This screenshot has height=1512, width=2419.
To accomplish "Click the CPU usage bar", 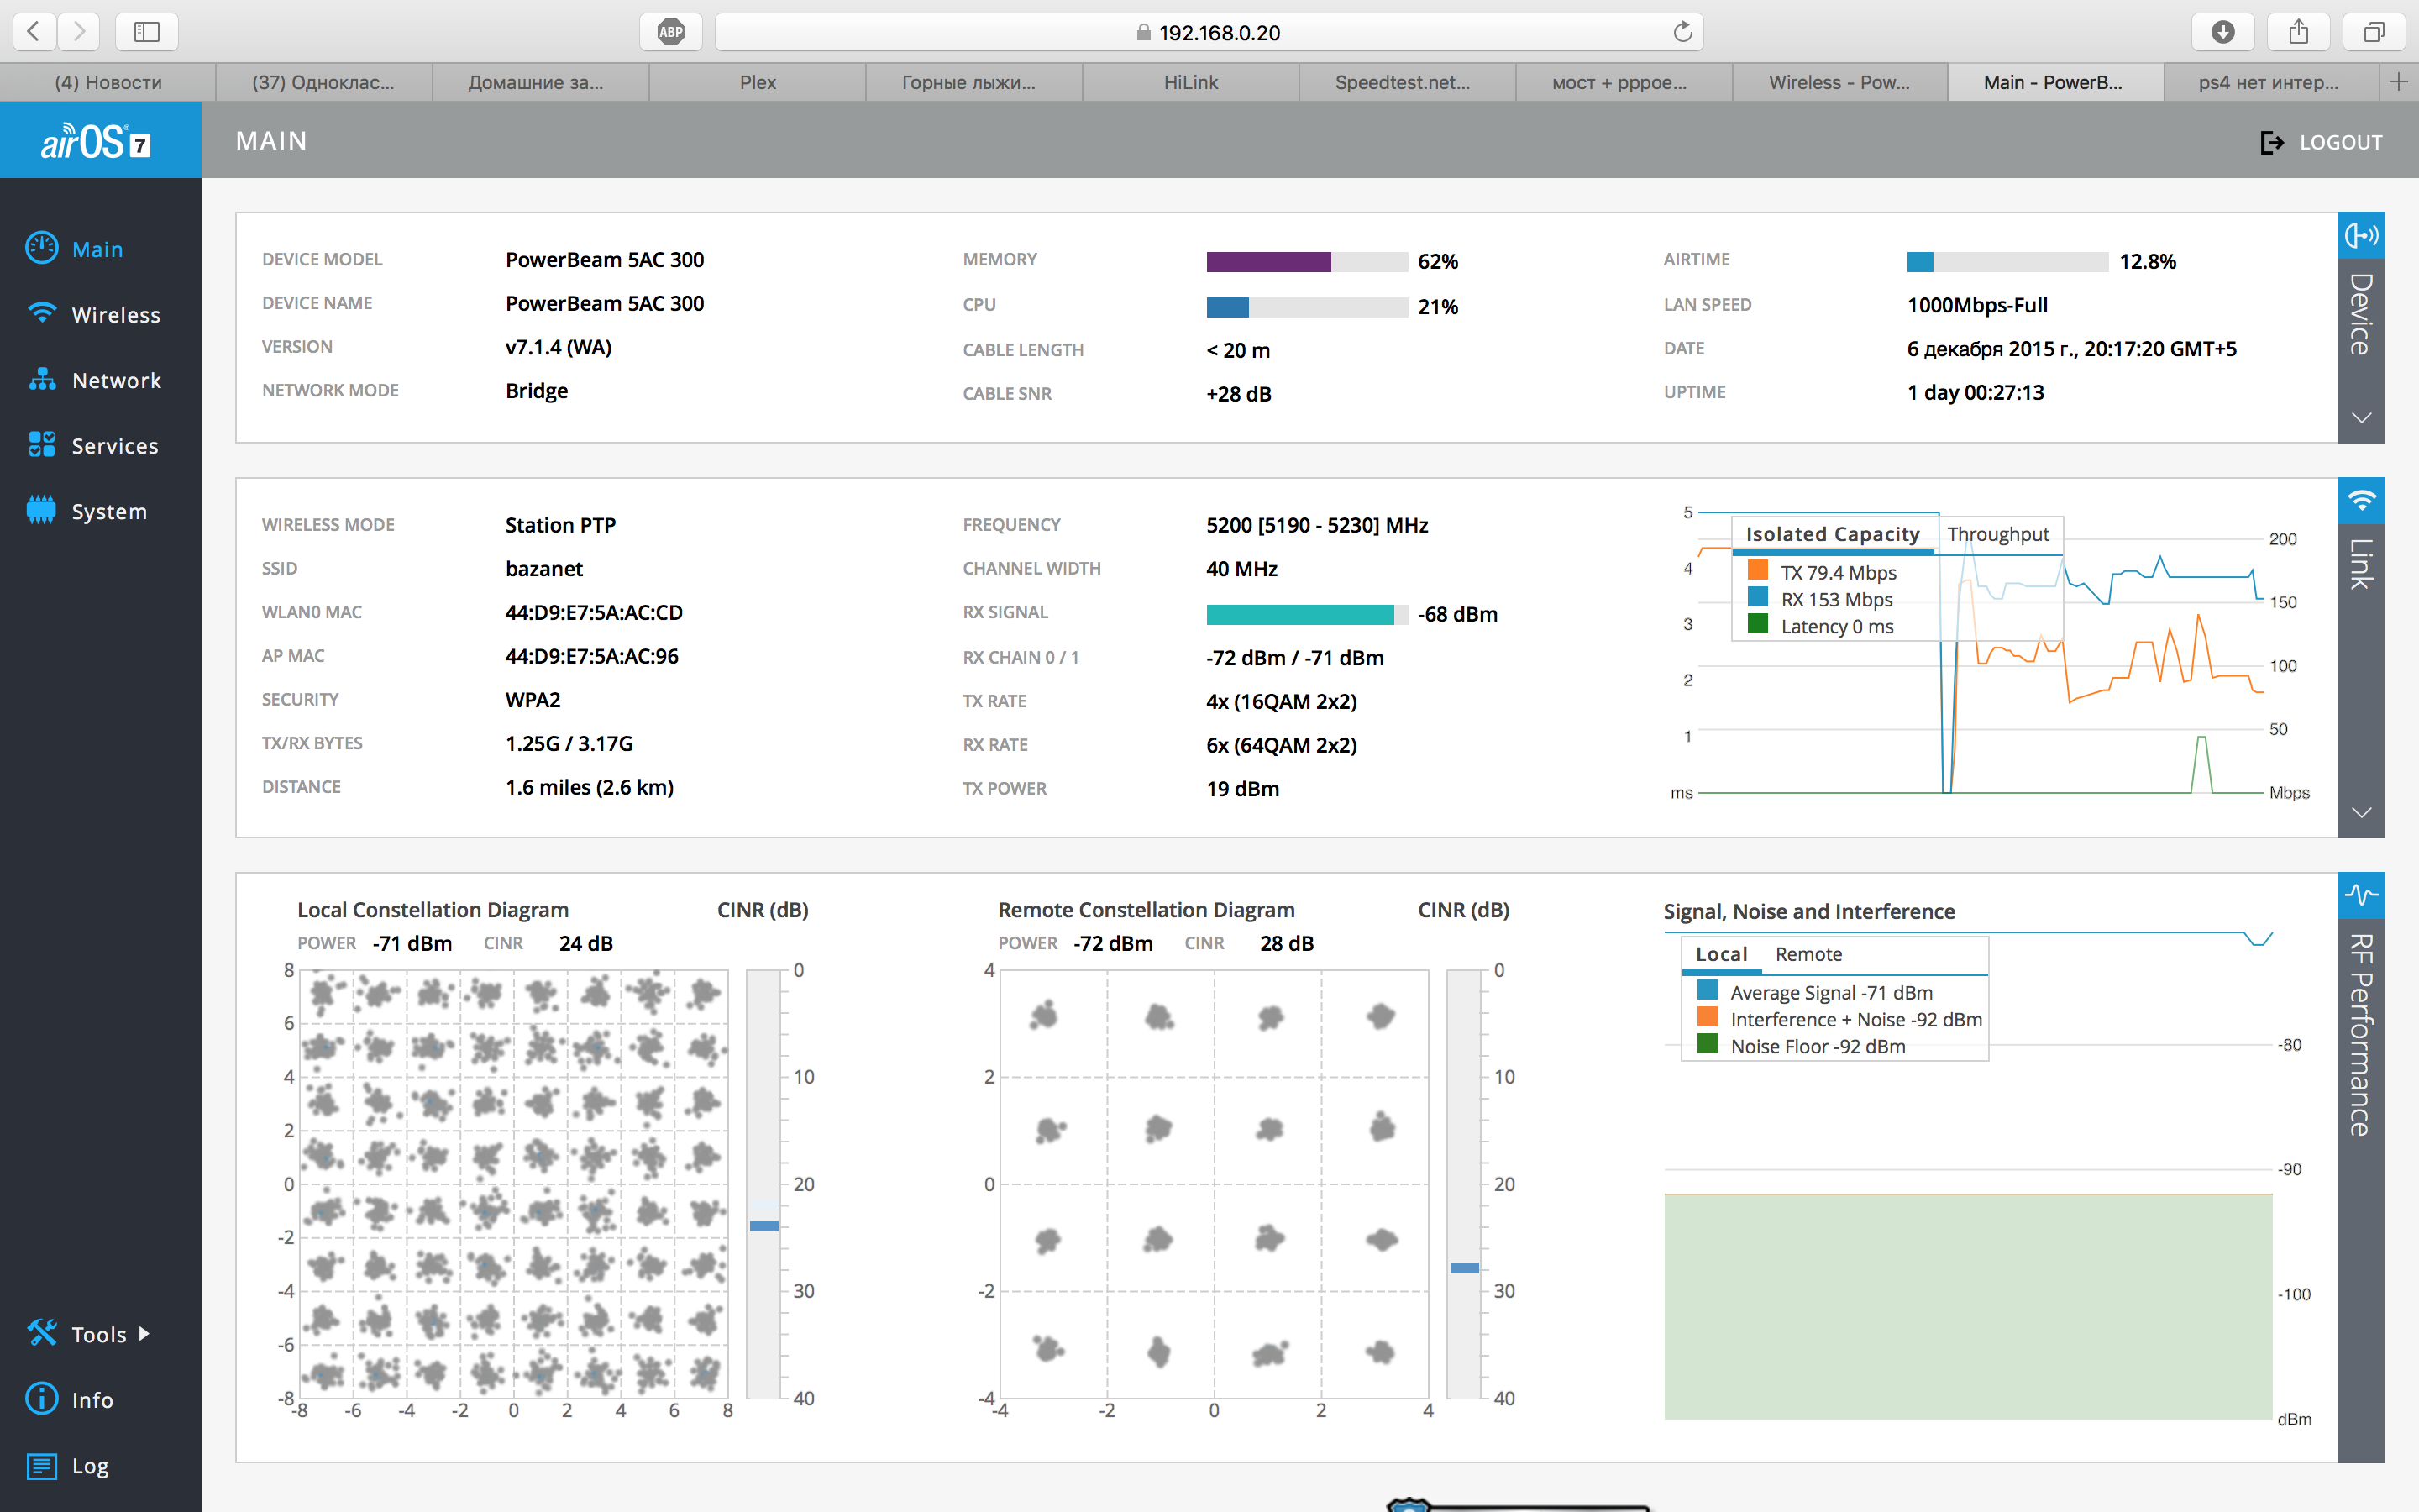I will pyautogui.click(x=1306, y=307).
